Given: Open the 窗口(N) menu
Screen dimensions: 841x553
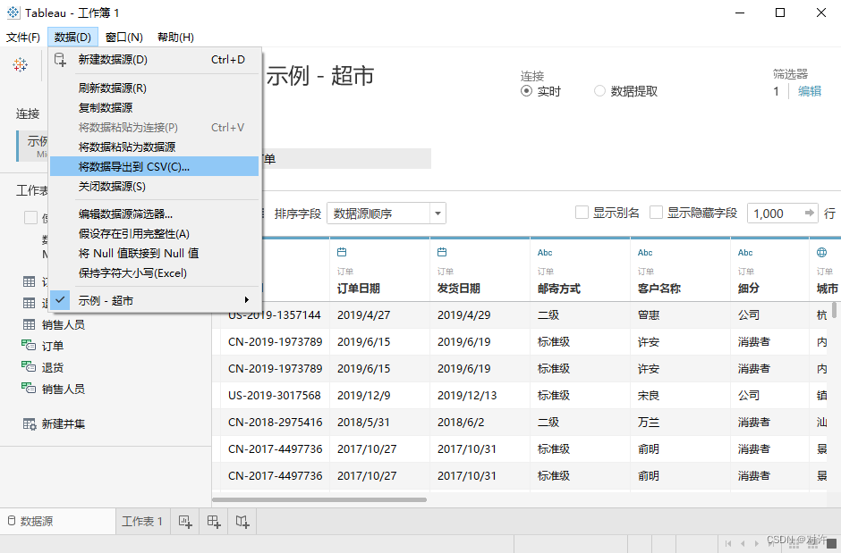Looking at the screenshot, I should point(123,37).
